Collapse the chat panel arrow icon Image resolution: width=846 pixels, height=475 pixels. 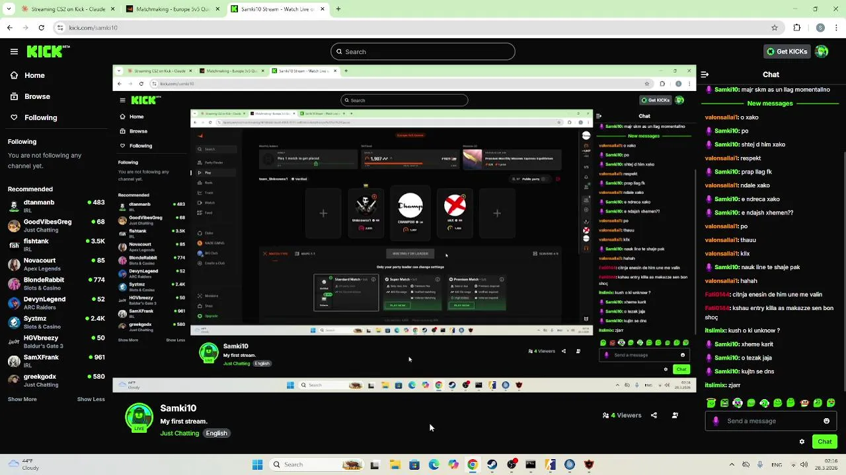coord(705,75)
